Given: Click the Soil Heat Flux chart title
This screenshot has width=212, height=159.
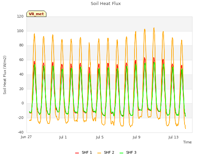Looking at the screenshot, I should point(106,4).
